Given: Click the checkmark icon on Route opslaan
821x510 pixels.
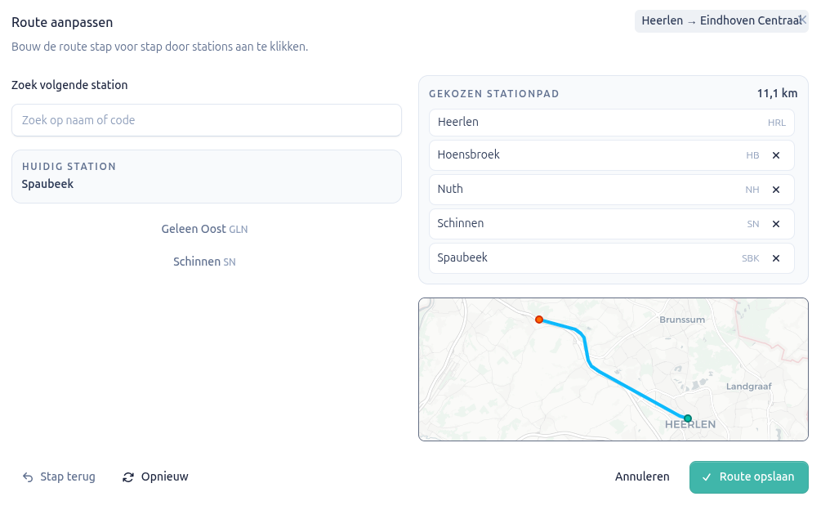Looking at the screenshot, I should (x=707, y=476).
